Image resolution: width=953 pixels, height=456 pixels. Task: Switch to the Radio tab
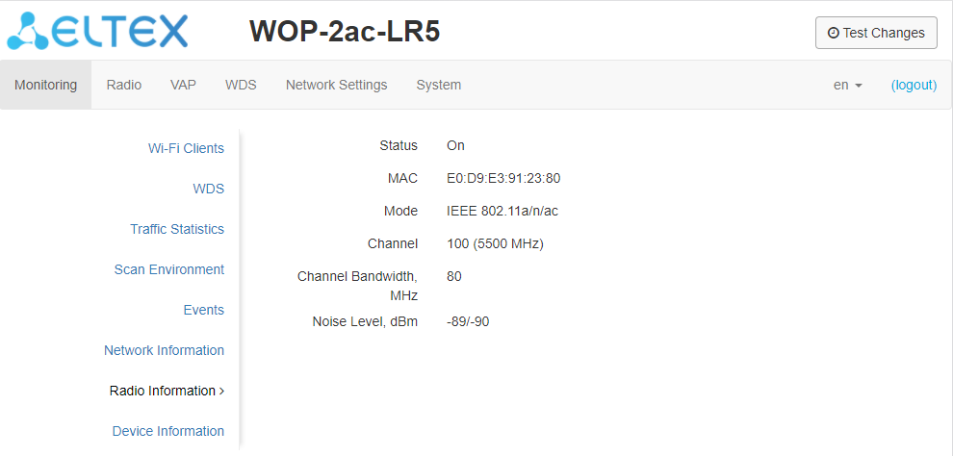(124, 85)
